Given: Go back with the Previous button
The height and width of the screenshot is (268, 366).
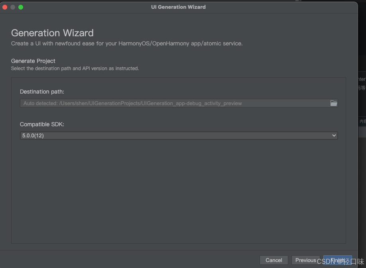Looking at the screenshot, I should coord(305,260).
